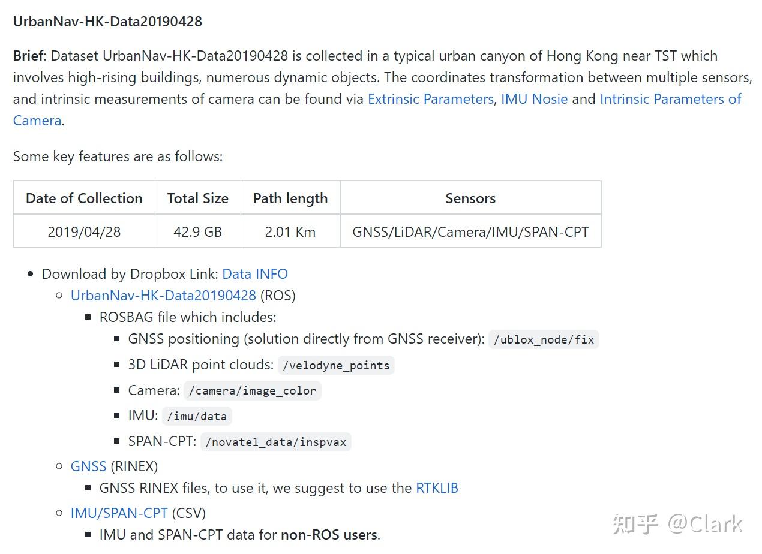Click the 42.9 GB table cell

pyautogui.click(x=197, y=232)
